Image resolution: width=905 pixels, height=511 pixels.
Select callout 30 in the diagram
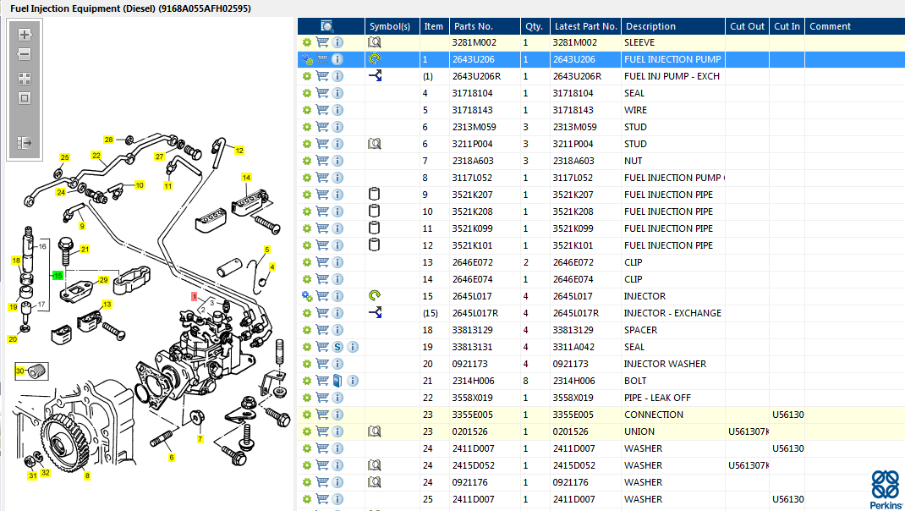(20, 371)
